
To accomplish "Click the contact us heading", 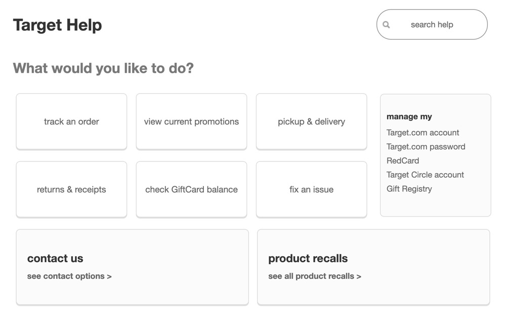I will [x=55, y=259].
